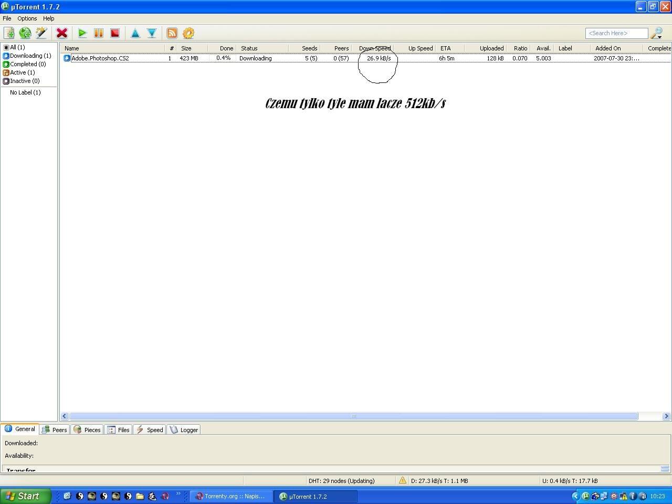Viewport: 672px width, 504px height.
Task: Sort by the Avail. column header
Action: tap(542, 48)
